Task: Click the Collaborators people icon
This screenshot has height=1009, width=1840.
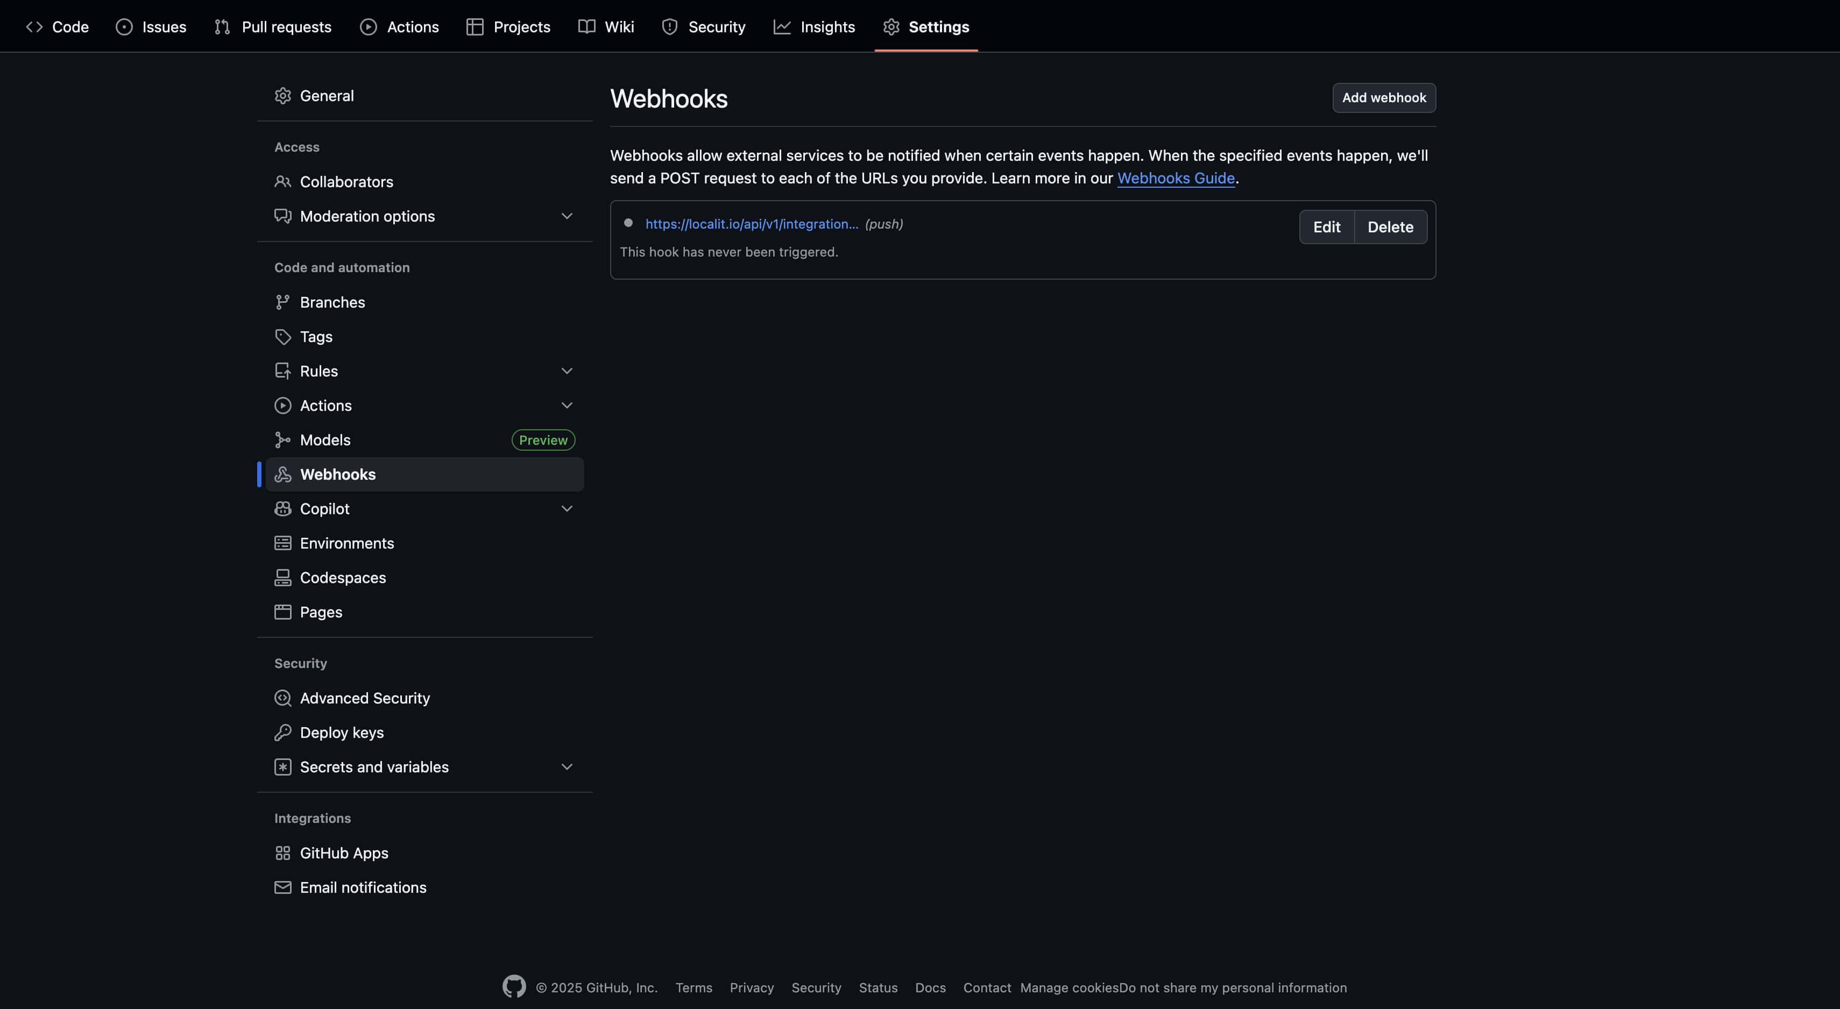Action: (283, 181)
